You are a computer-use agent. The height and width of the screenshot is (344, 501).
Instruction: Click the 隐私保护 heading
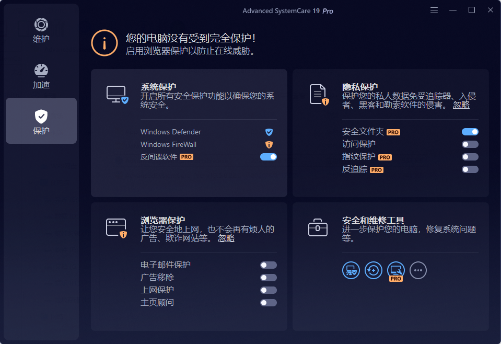[x=360, y=87]
